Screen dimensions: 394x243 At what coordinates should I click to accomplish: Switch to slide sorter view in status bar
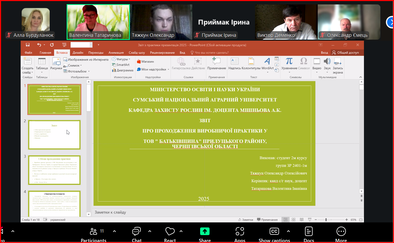coord(294,220)
